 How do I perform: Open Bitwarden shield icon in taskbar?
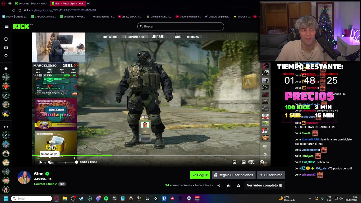pos(164,198)
